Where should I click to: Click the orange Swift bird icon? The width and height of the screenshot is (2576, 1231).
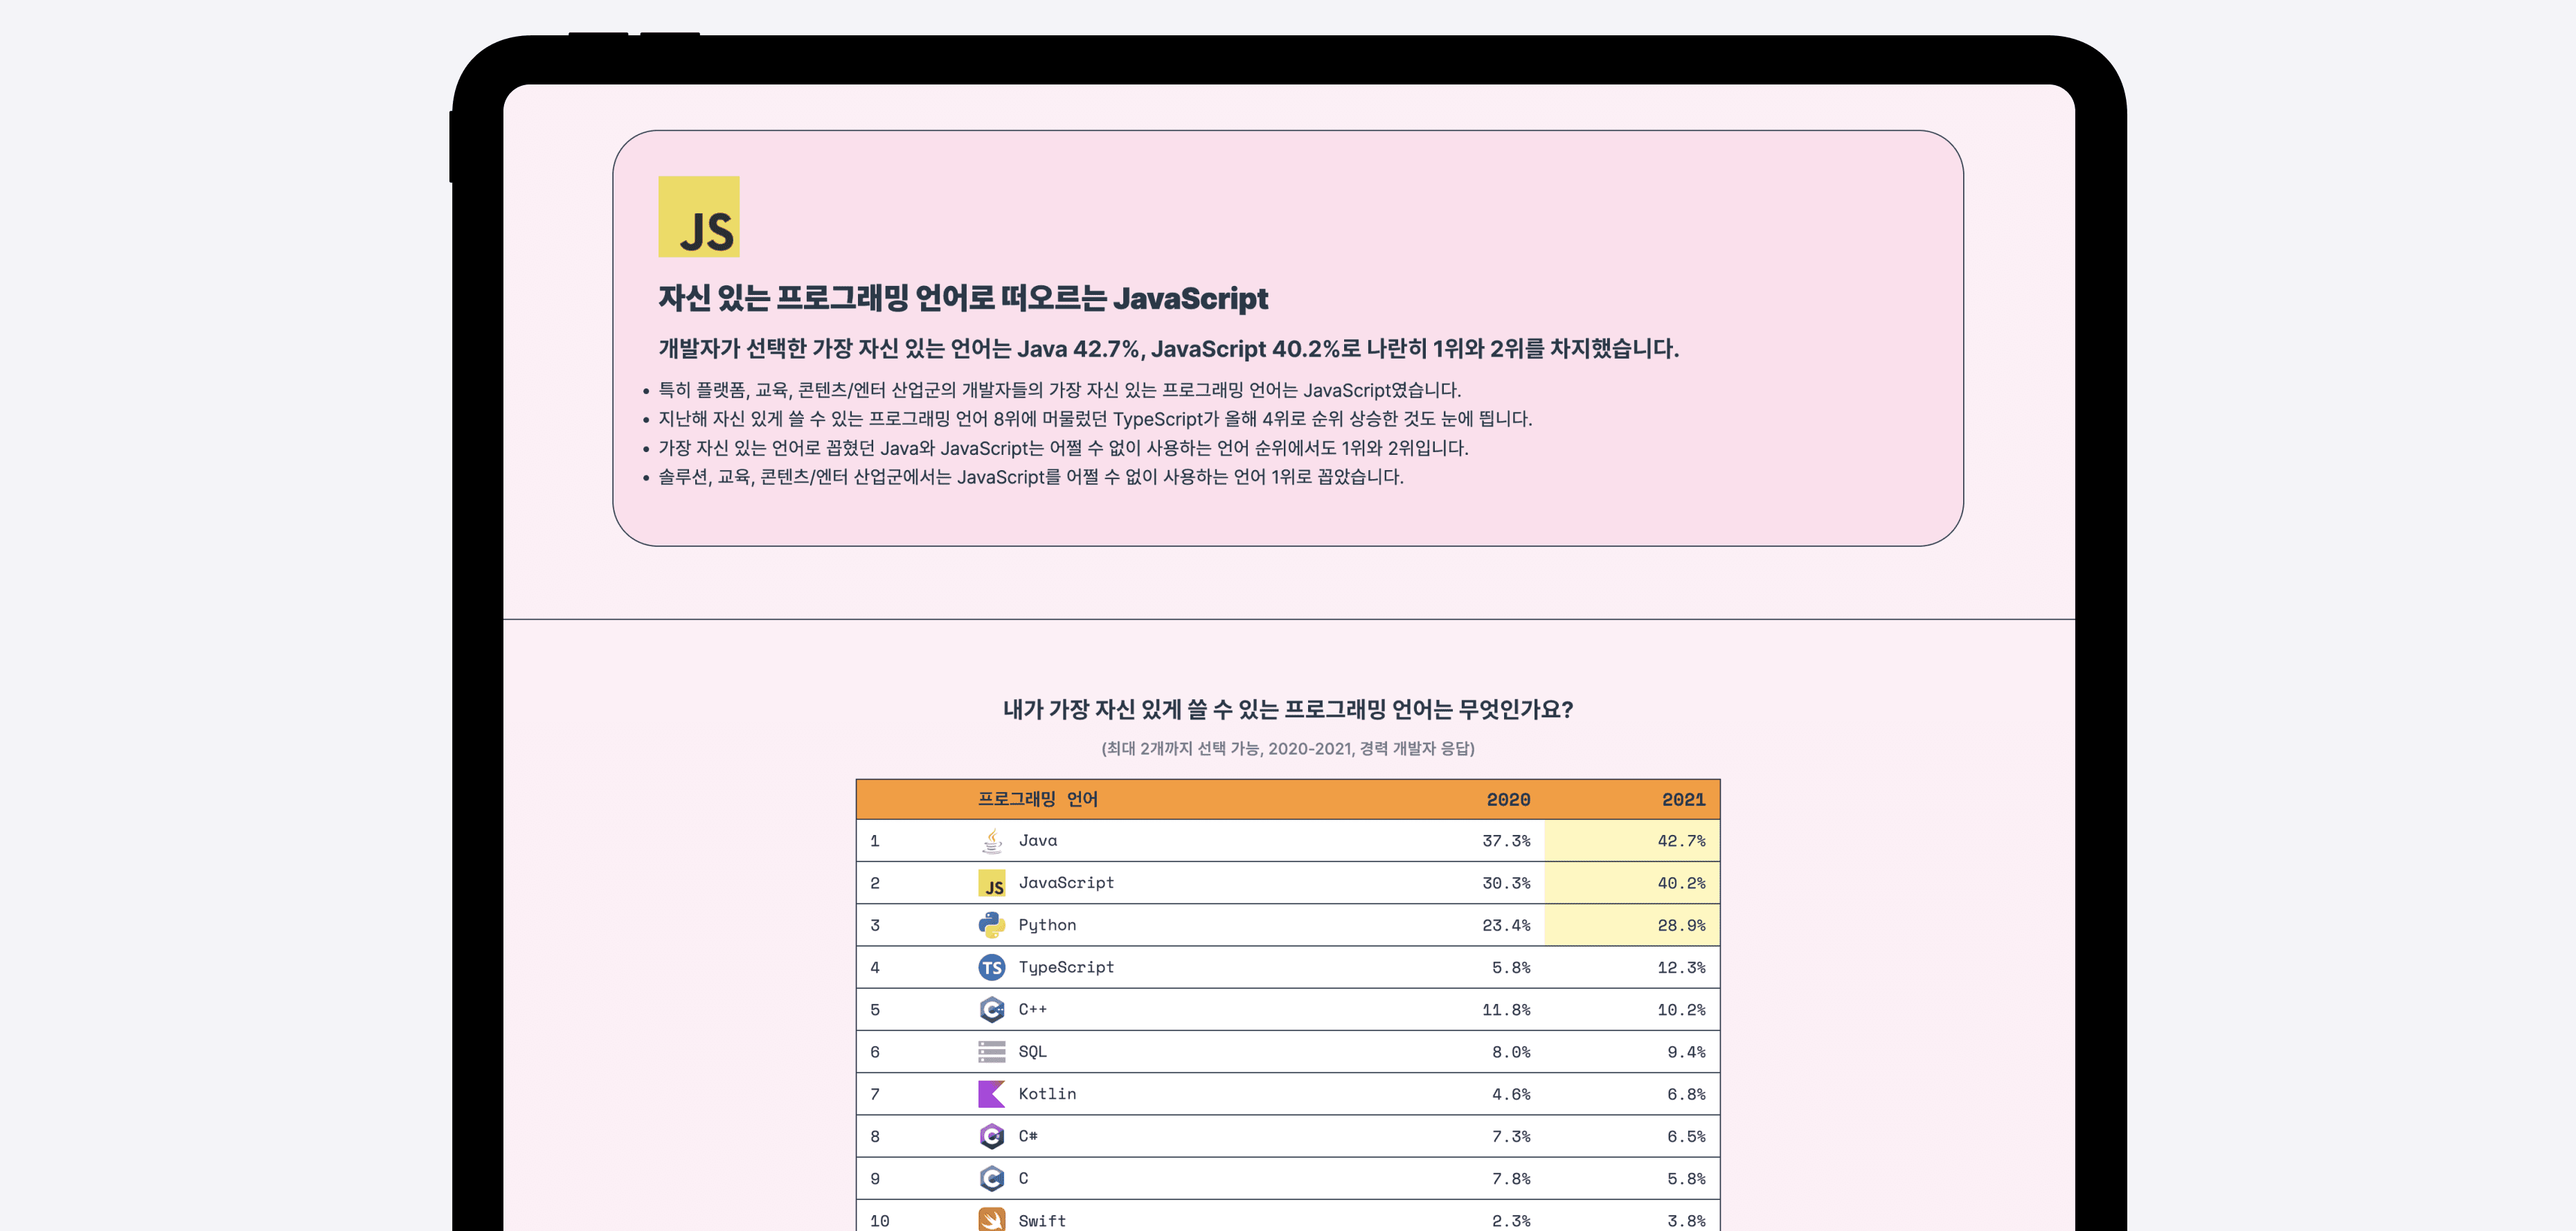point(991,1219)
